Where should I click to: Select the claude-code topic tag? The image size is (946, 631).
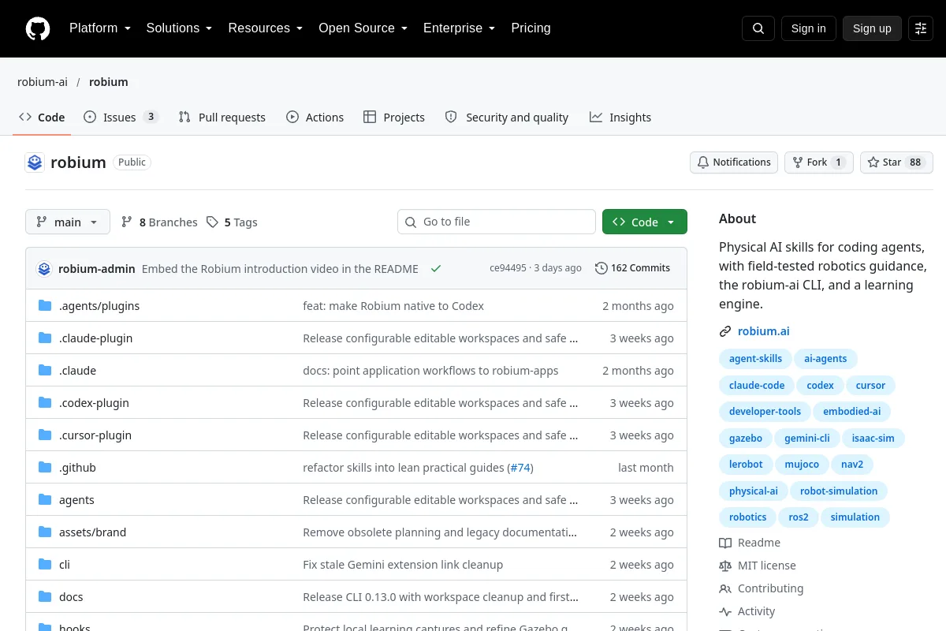point(757,386)
